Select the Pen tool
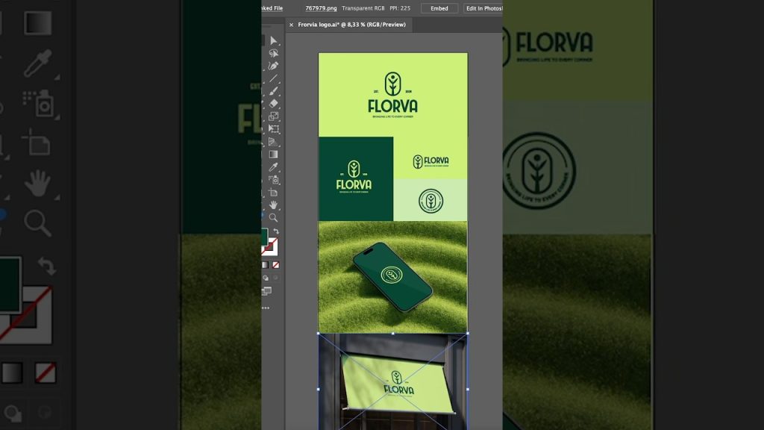 pyautogui.click(x=273, y=66)
